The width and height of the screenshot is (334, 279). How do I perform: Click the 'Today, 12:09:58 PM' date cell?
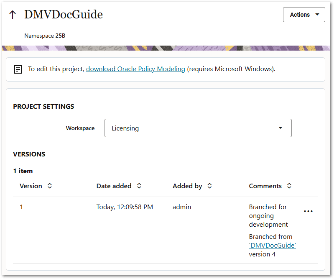click(x=125, y=207)
